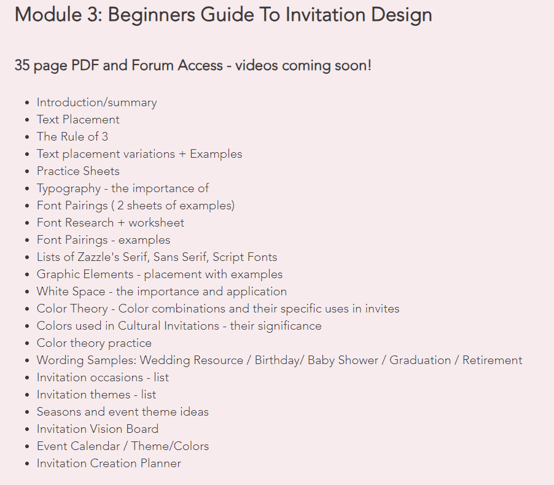Click the Wording Samples list item
Viewport: 554px width, 485px height.
[279, 360]
